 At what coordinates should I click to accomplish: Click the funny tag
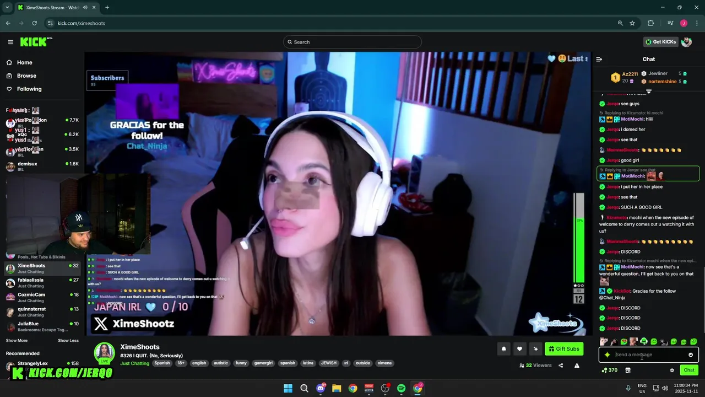pyautogui.click(x=241, y=363)
